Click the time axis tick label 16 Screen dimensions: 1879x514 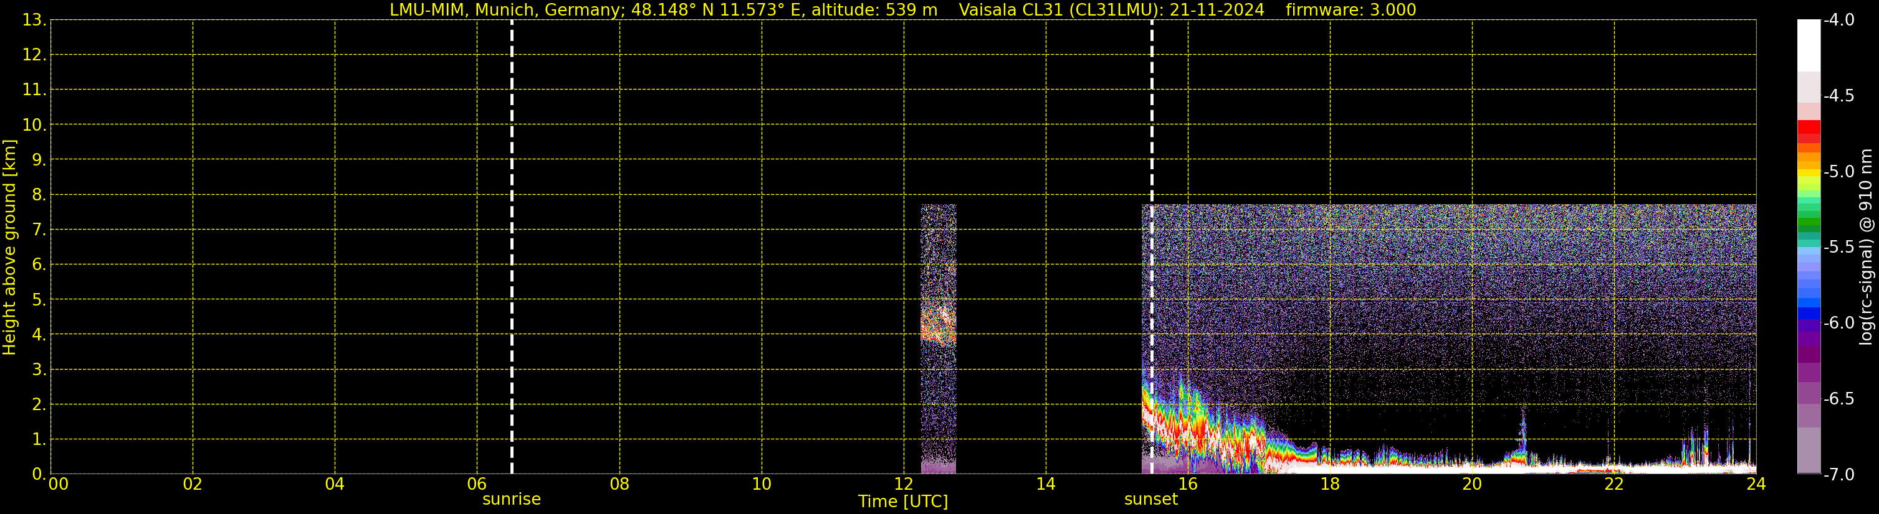coord(1188,484)
